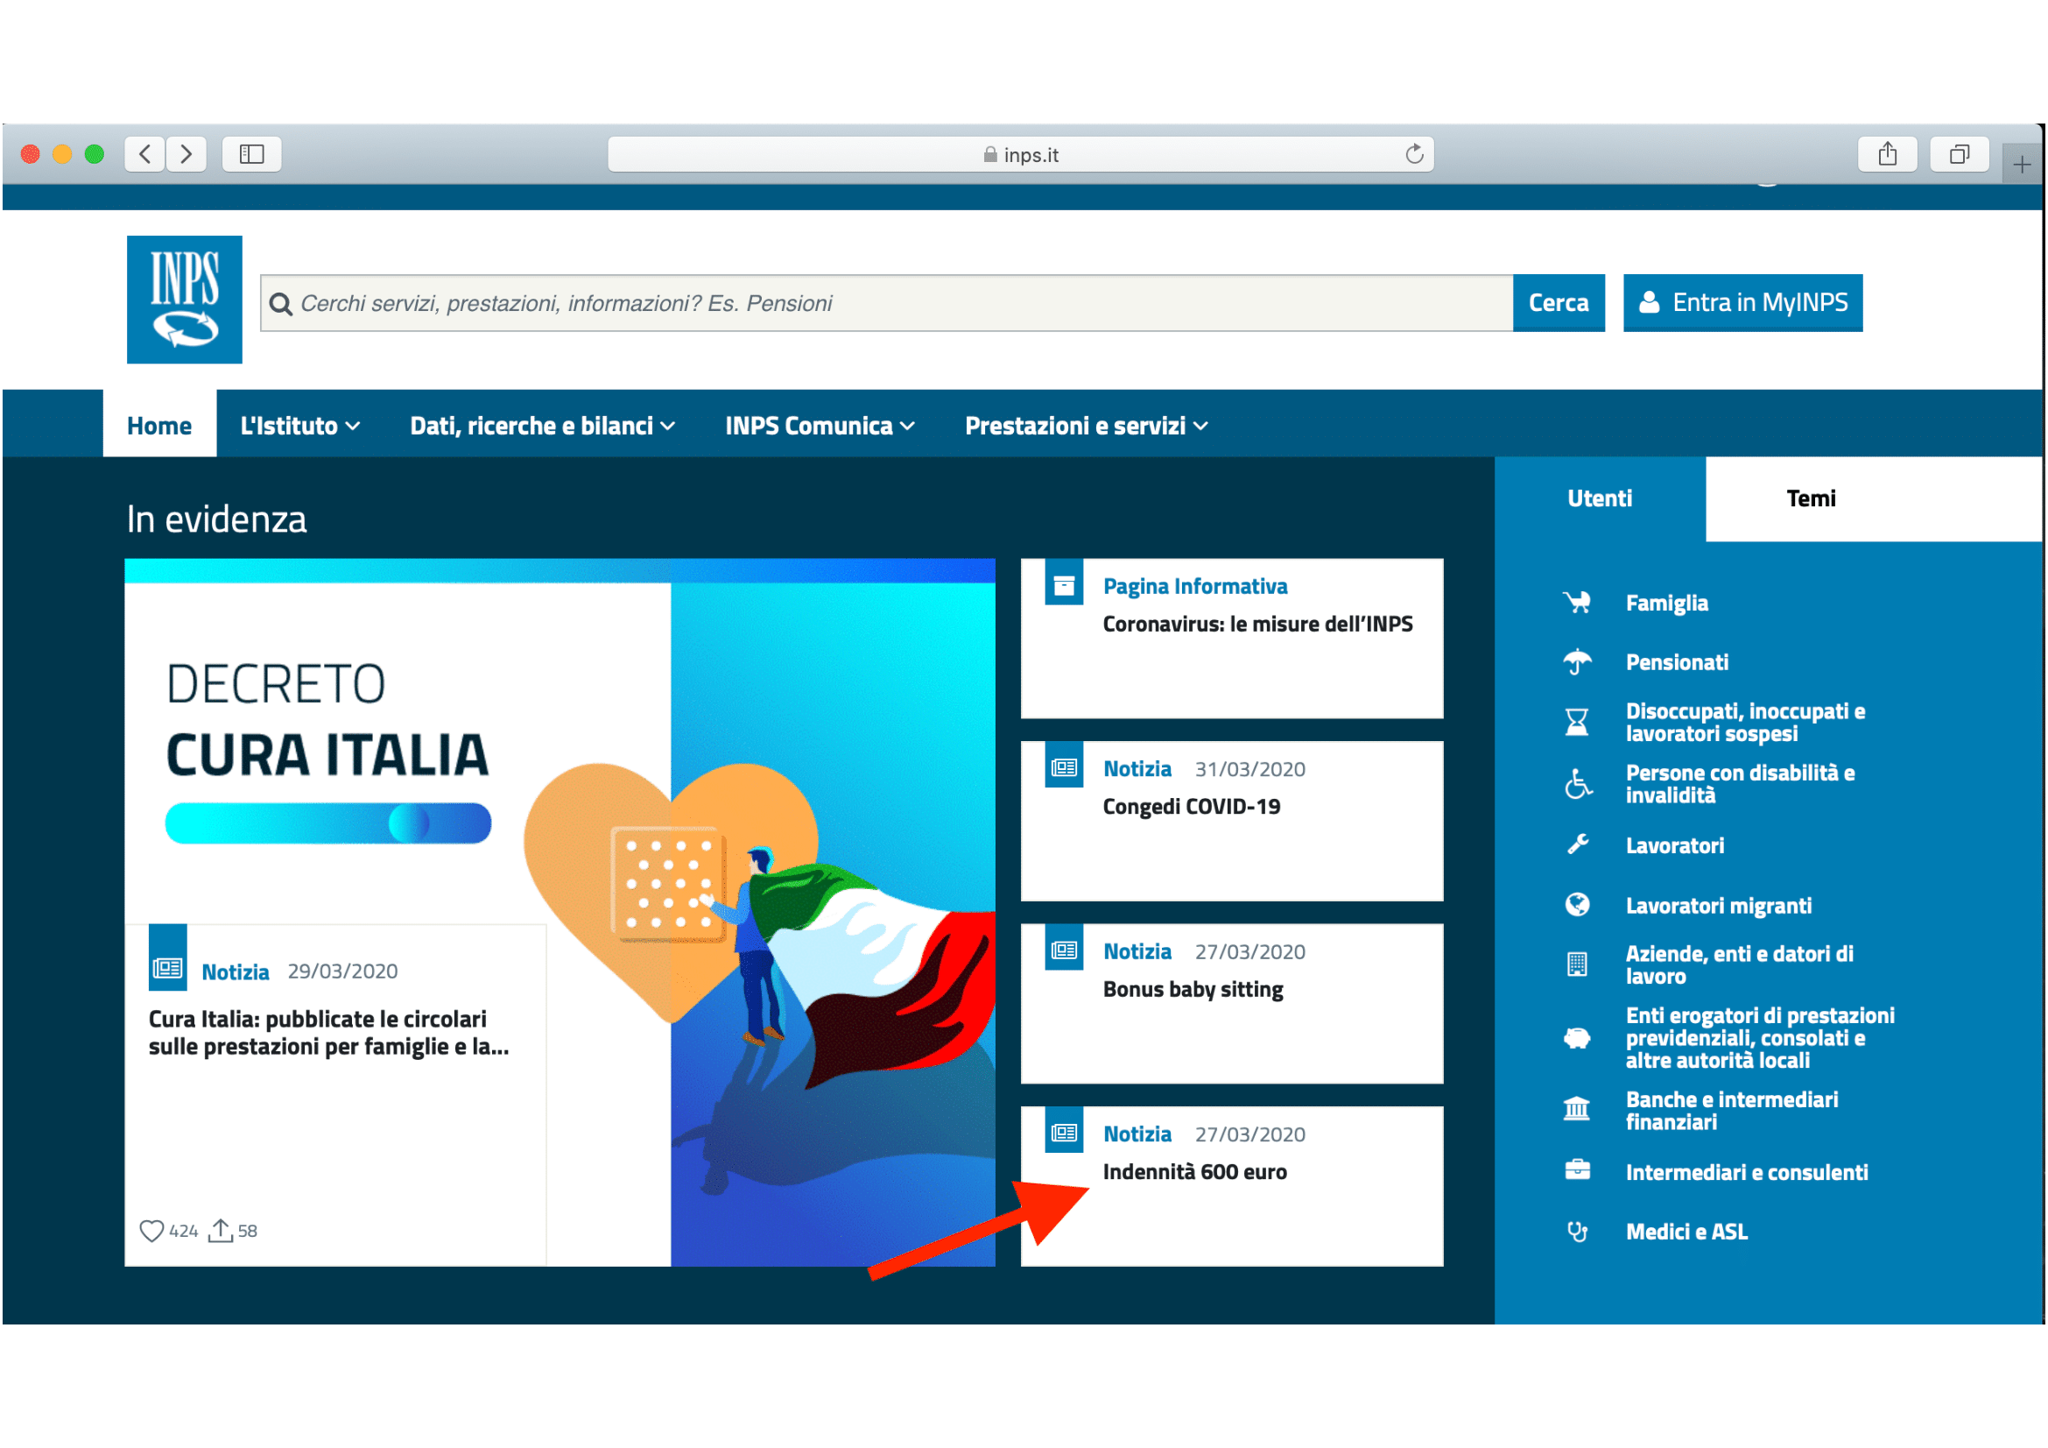Click the Cerca search button
The width and height of the screenshot is (2048, 1448).
pyautogui.click(x=1559, y=303)
